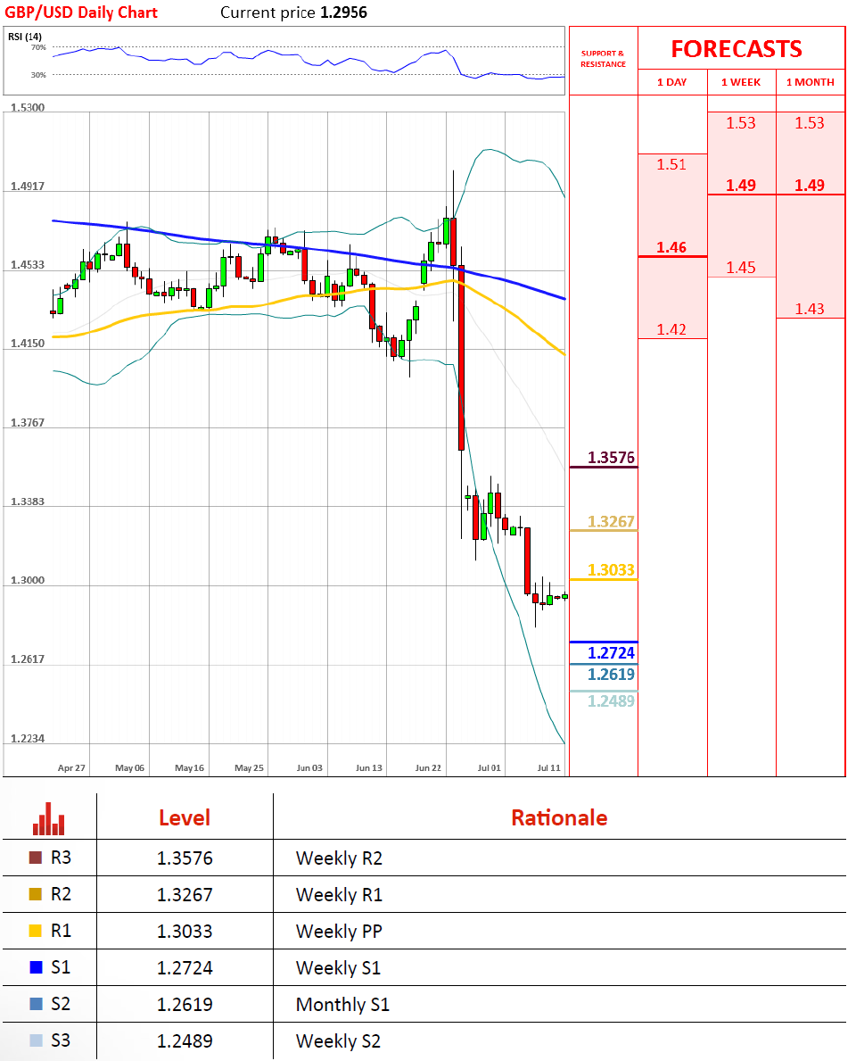Click the 1.53 value in 1 WEEK column
Screen dimensions: 856x1061
click(x=741, y=123)
